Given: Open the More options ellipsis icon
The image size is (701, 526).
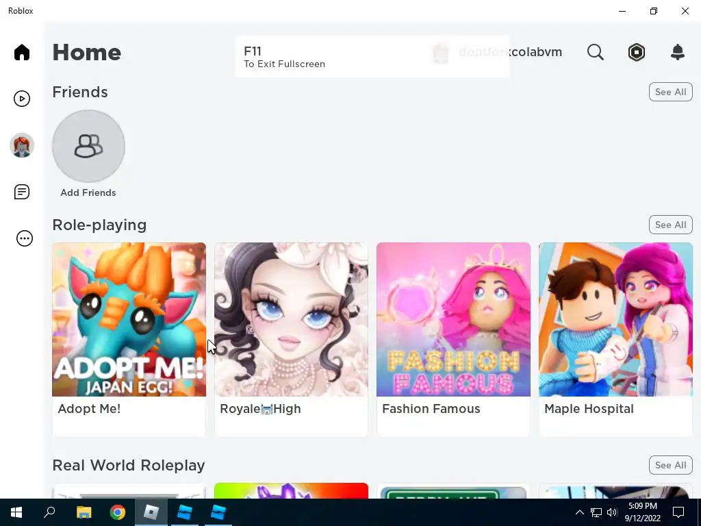Looking at the screenshot, I should pos(24,238).
